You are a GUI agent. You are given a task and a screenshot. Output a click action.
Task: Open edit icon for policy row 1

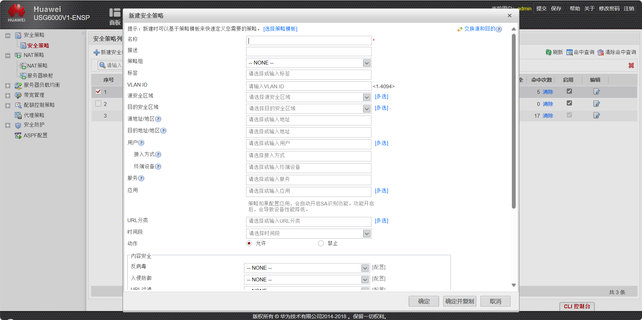(595, 92)
